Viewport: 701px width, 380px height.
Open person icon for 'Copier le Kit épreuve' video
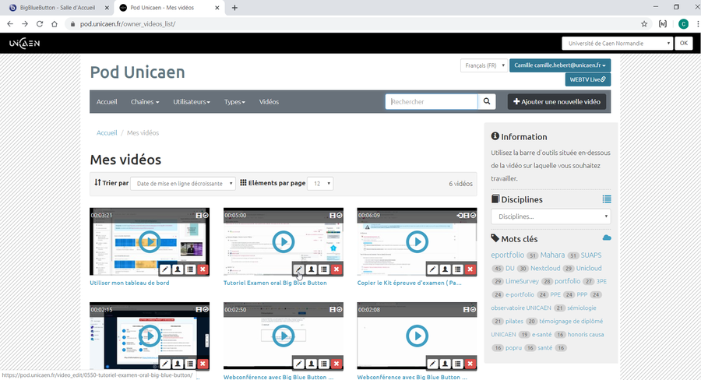point(445,269)
